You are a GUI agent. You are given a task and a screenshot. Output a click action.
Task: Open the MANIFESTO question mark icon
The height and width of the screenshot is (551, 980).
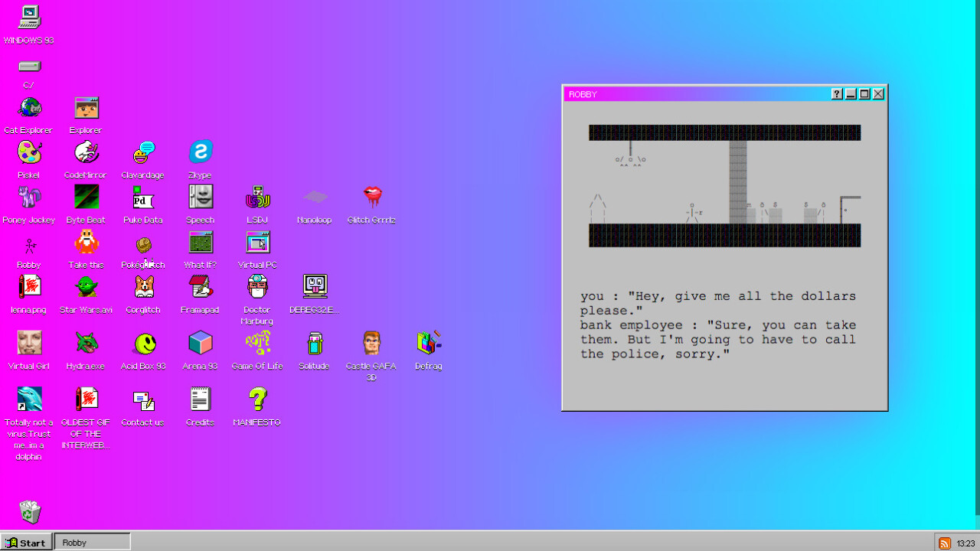pos(257,399)
